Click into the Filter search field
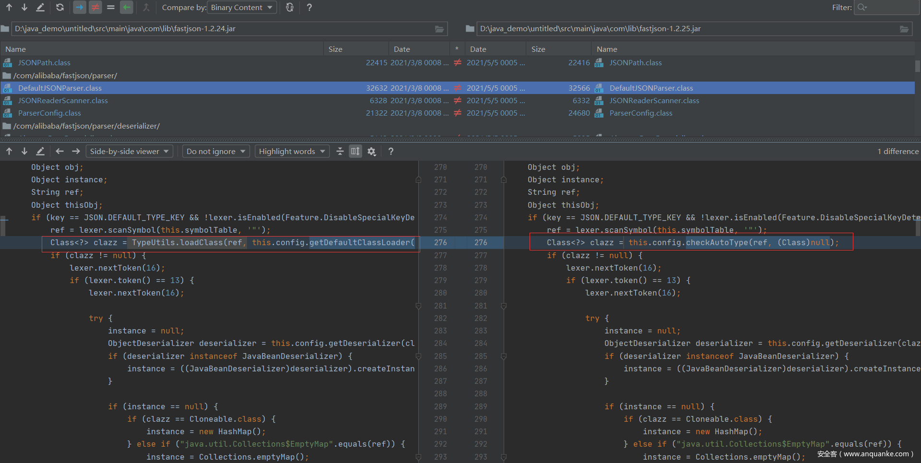Screen dimensions: 921x463 [890, 7]
